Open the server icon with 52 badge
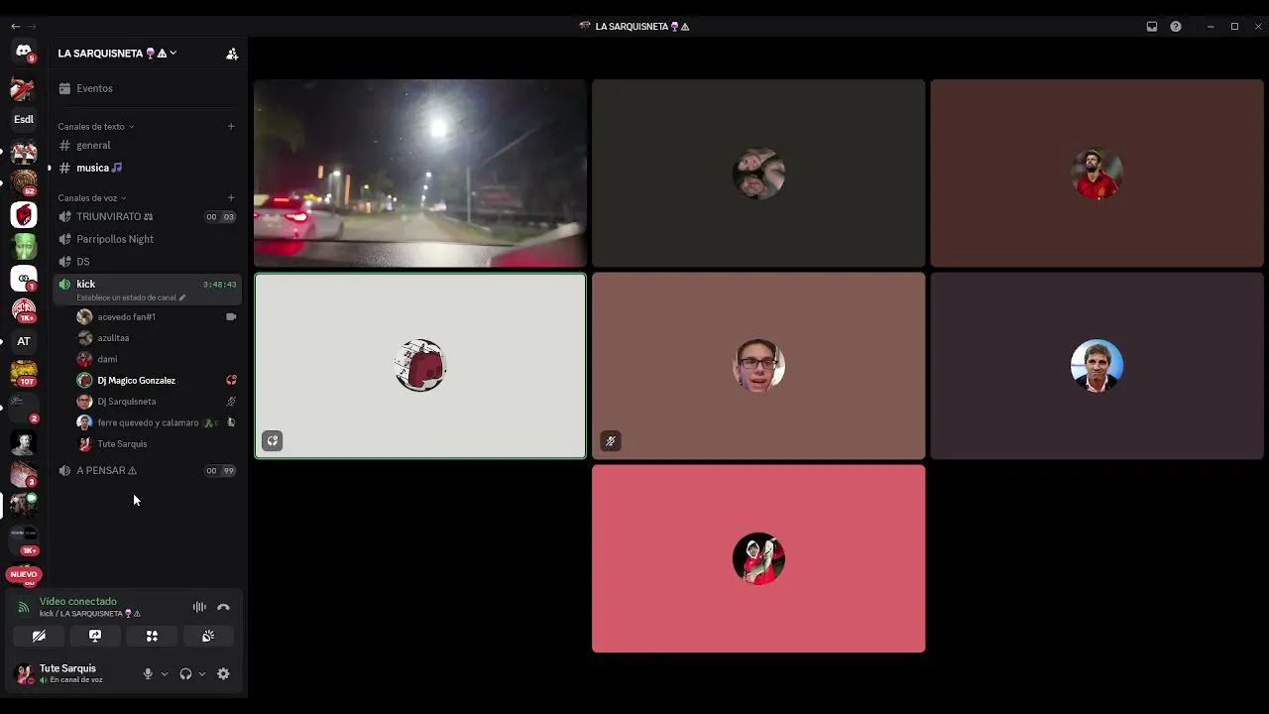The width and height of the screenshot is (1269, 714). [24, 182]
